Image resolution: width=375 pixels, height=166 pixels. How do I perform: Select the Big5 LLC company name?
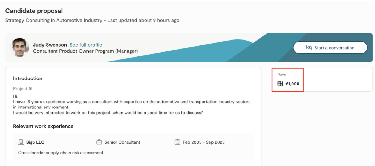tap(35, 142)
